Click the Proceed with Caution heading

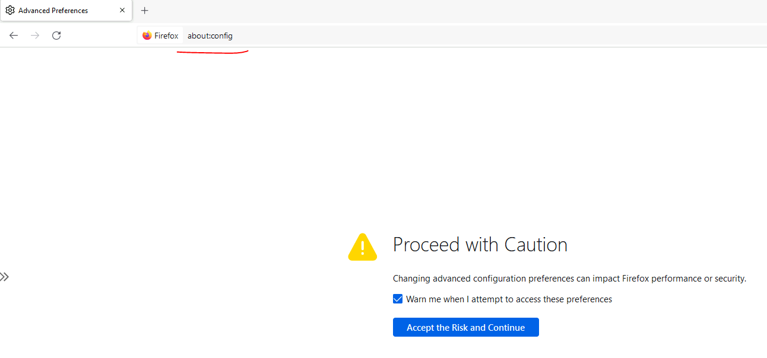pyautogui.click(x=480, y=245)
